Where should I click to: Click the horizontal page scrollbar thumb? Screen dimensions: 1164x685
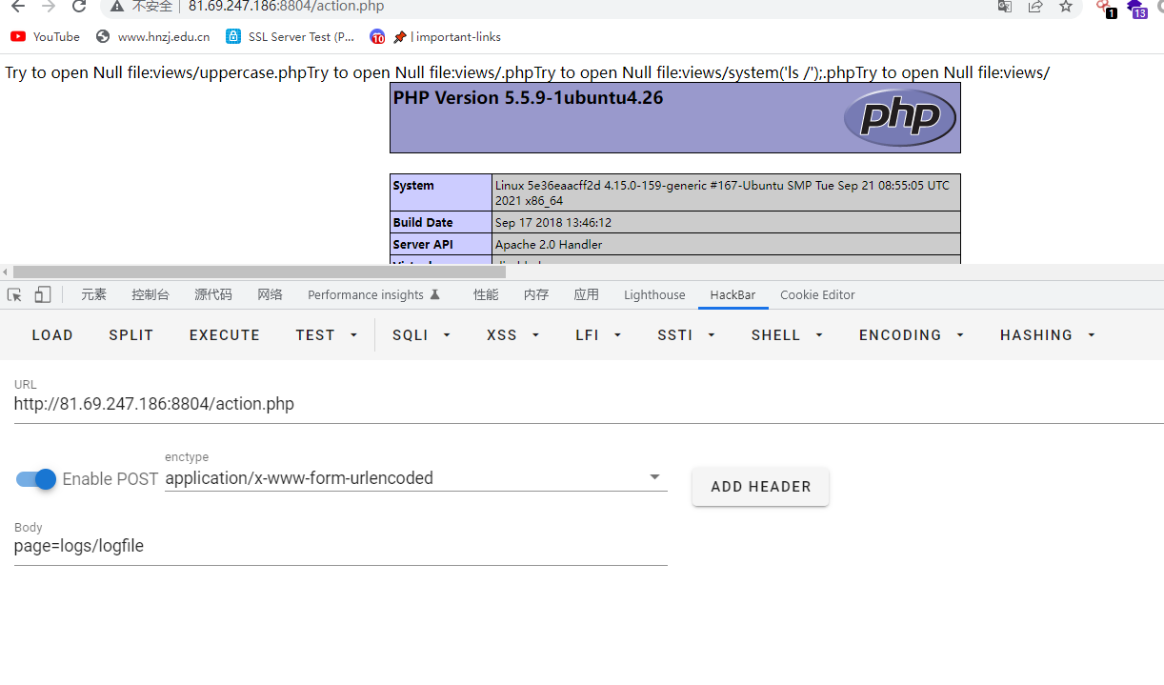259,272
